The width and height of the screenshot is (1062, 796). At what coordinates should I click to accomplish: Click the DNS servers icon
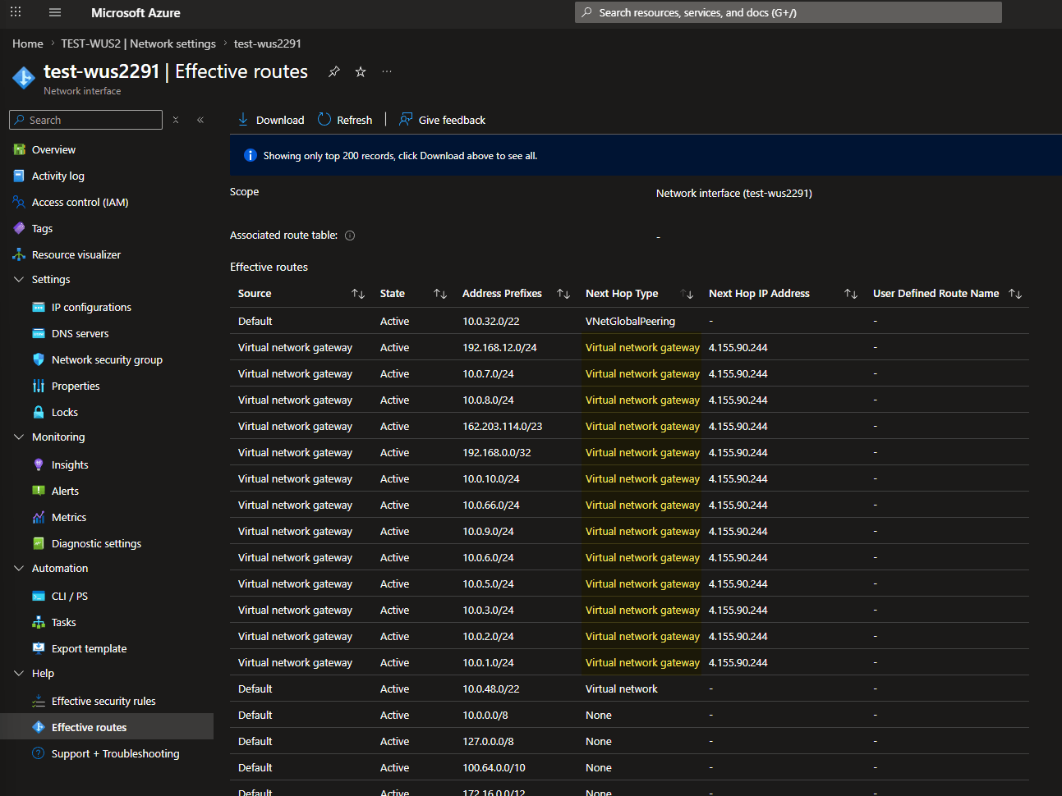pyautogui.click(x=39, y=333)
